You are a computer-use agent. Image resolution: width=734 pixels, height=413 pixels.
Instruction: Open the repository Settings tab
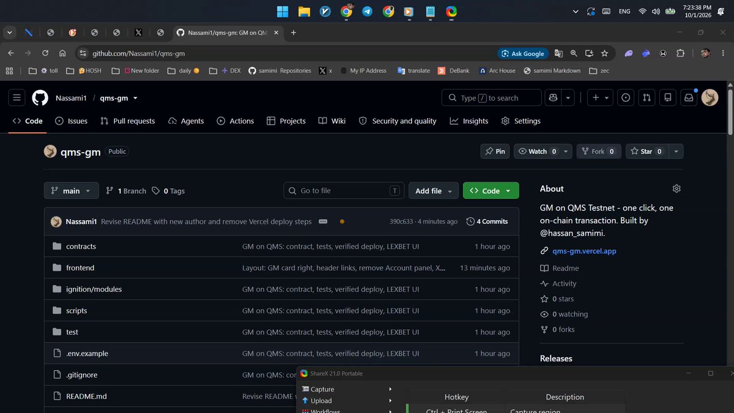[x=521, y=121]
